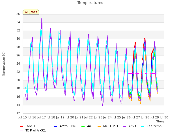181x136 pixels.
Task: Click the li77_temp cyan legend swatch
Action: point(143,127)
